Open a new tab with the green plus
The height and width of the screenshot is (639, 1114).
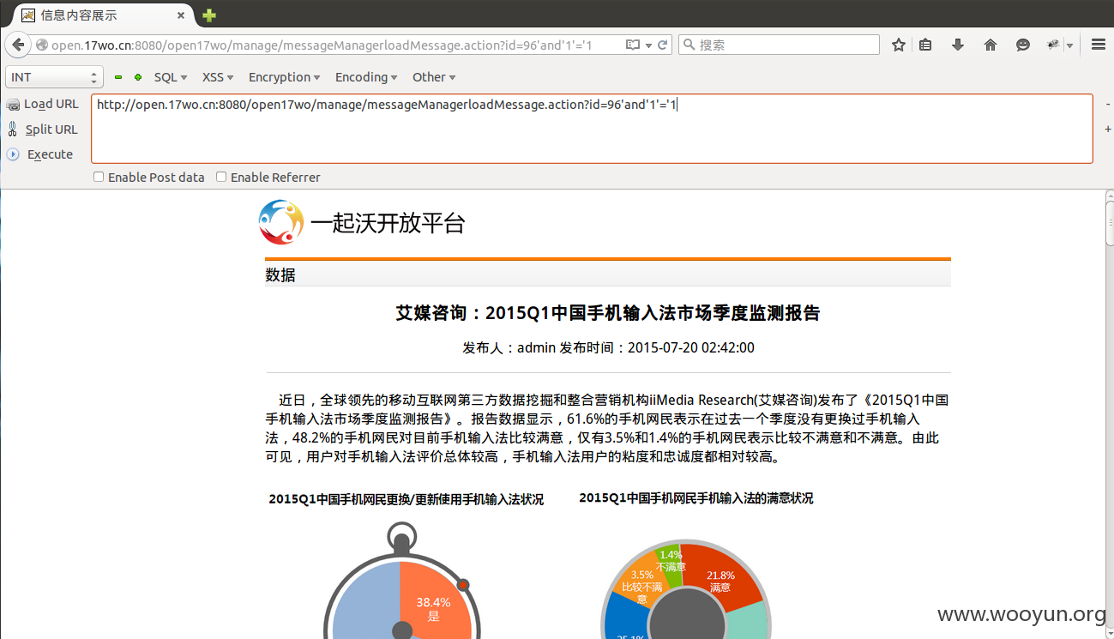tap(209, 15)
